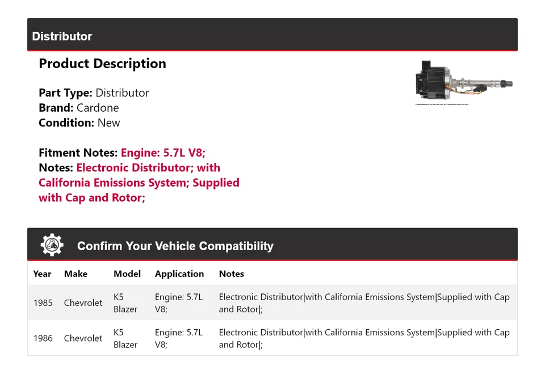Click the Notes column header
This screenshot has width=545, height=374.
point(232,274)
